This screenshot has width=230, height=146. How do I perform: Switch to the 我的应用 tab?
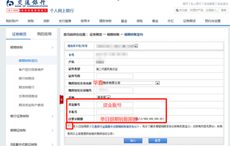coord(44,34)
